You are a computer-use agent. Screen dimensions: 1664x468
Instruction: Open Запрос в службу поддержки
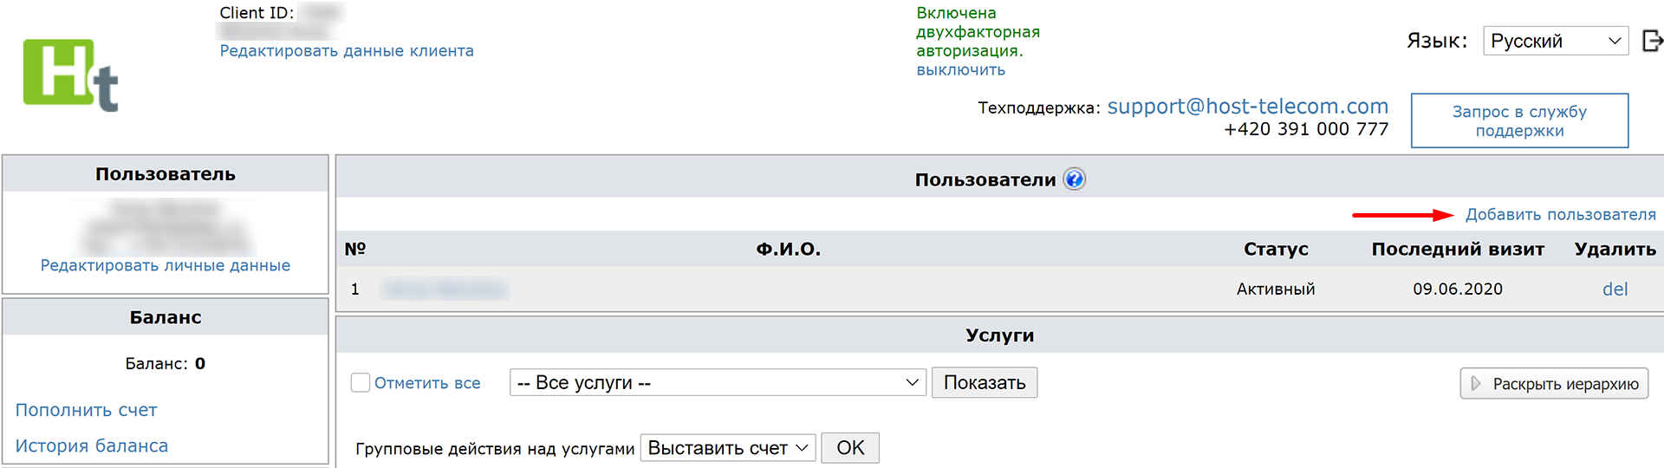(x=1519, y=120)
